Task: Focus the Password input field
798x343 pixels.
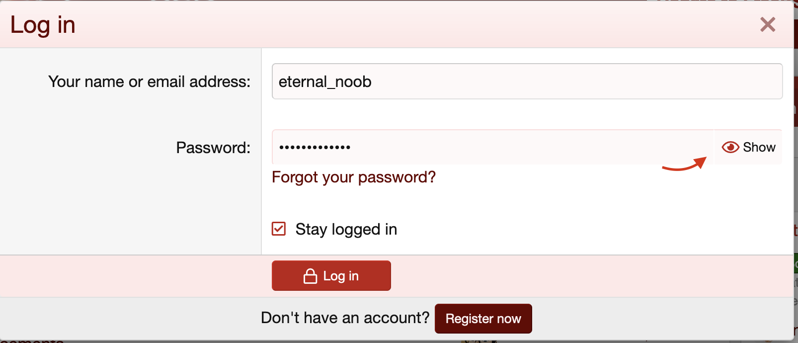Action: 492,147
